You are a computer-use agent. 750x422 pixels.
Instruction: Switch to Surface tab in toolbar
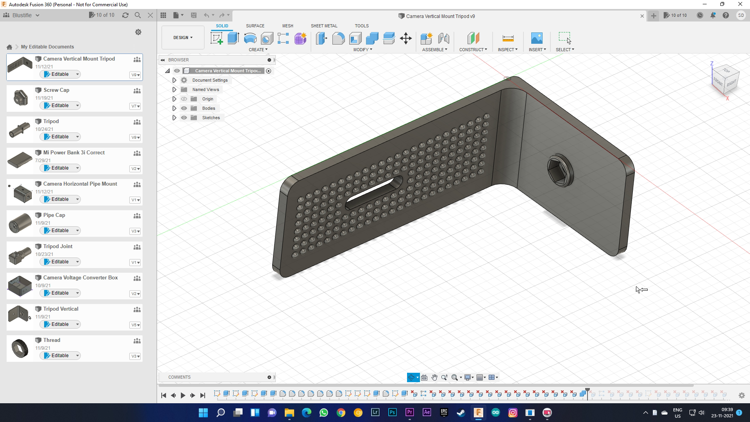point(255,26)
